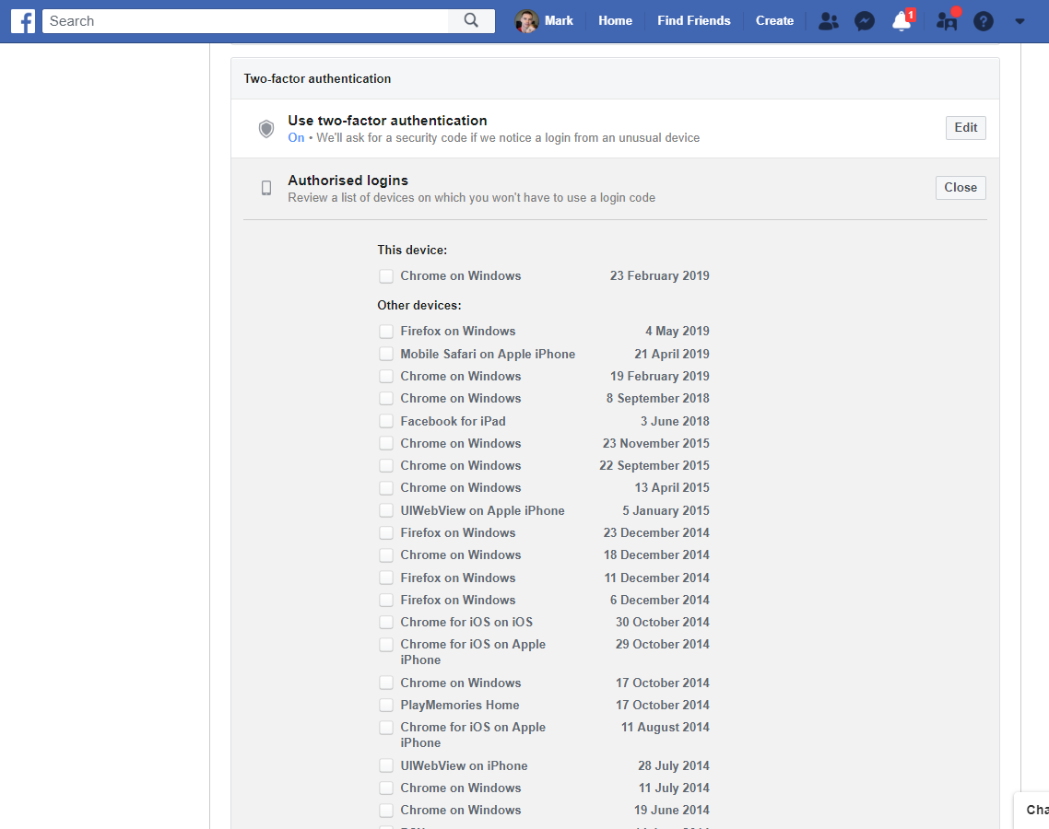This screenshot has width=1049, height=829.
Task: Open the Facebook home logo icon
Action: (x=22, y=20)
